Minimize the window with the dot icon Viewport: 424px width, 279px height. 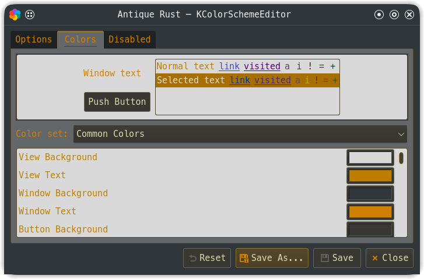tap(379, 15)
